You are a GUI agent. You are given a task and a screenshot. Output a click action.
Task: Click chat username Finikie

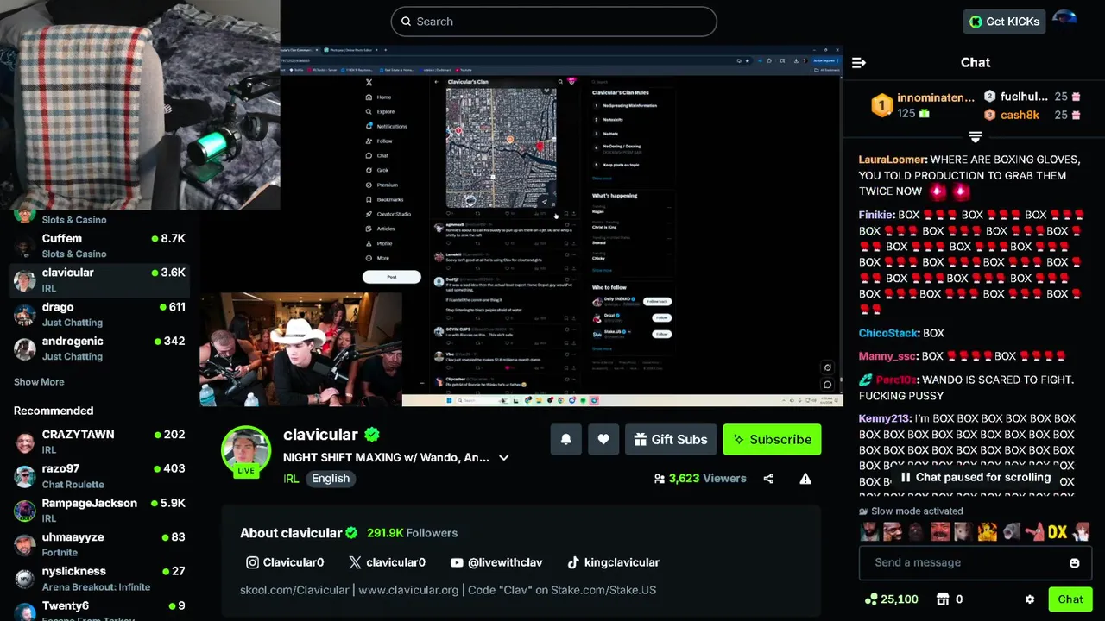875,215
